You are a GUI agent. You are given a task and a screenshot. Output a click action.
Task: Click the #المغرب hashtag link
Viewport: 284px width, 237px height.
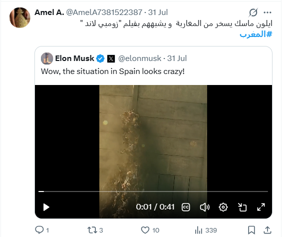pos(256,34)
